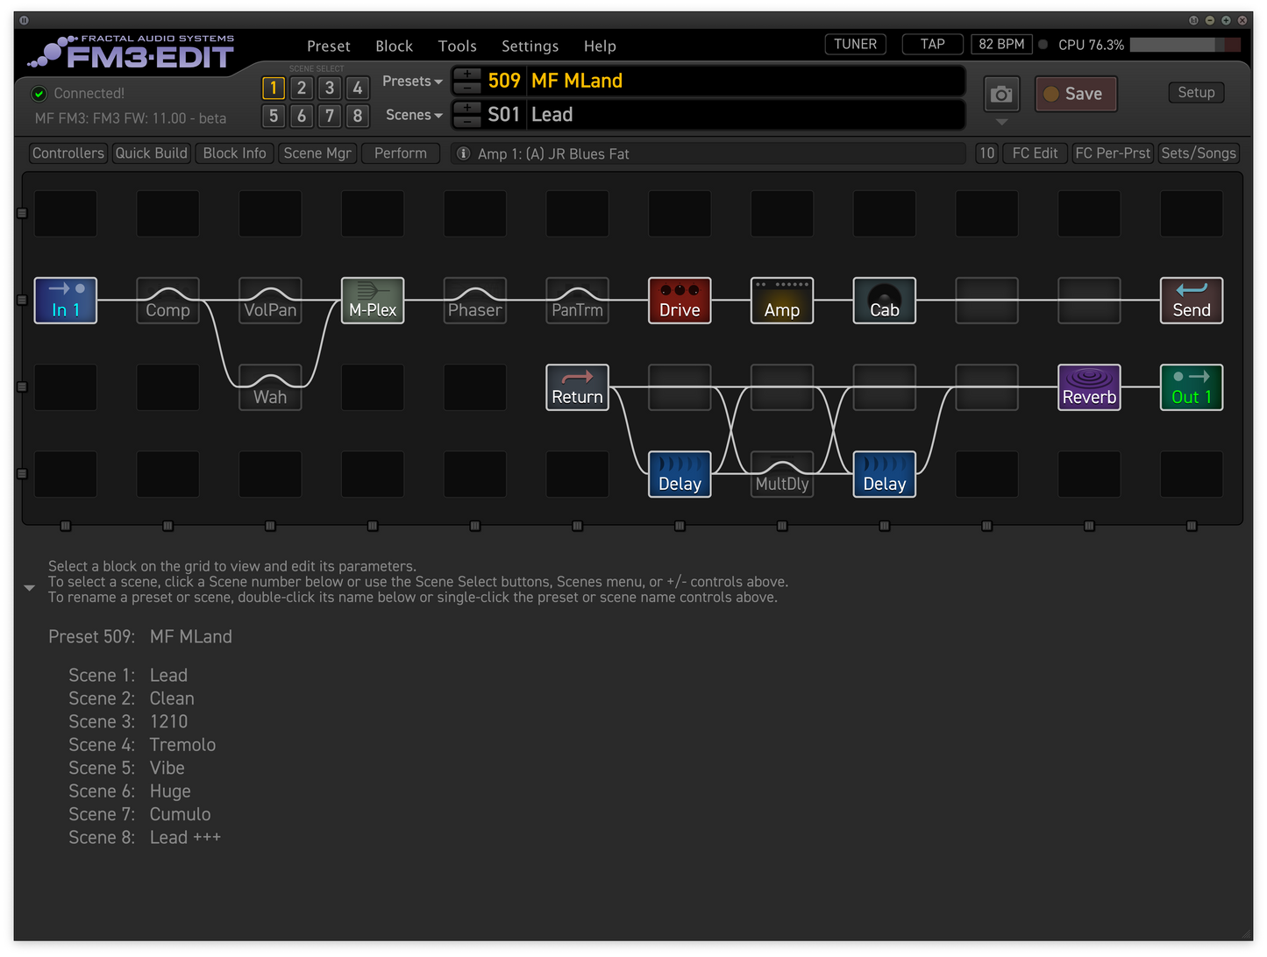Select the purple Reverb block
Image resolution: width=1267 pixels, height=957 pixels.
1089,387
